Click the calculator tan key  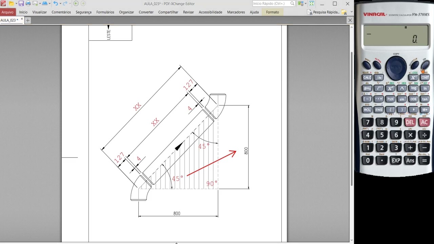point(425,99)
